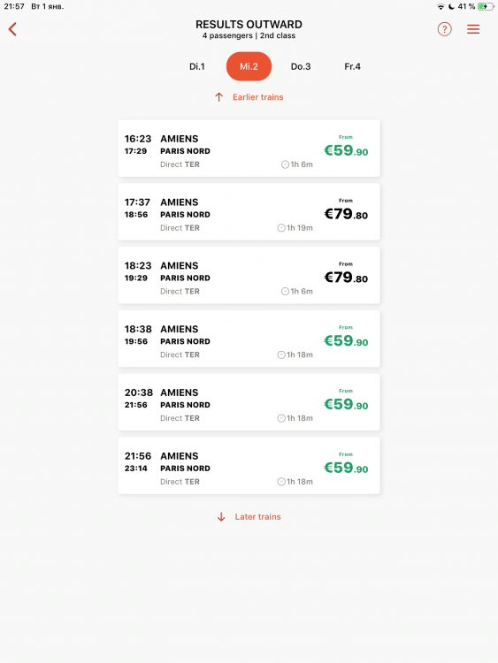Tap the Wi-Fi status icon
Screen dimensions: 498x663
(441, 6)
